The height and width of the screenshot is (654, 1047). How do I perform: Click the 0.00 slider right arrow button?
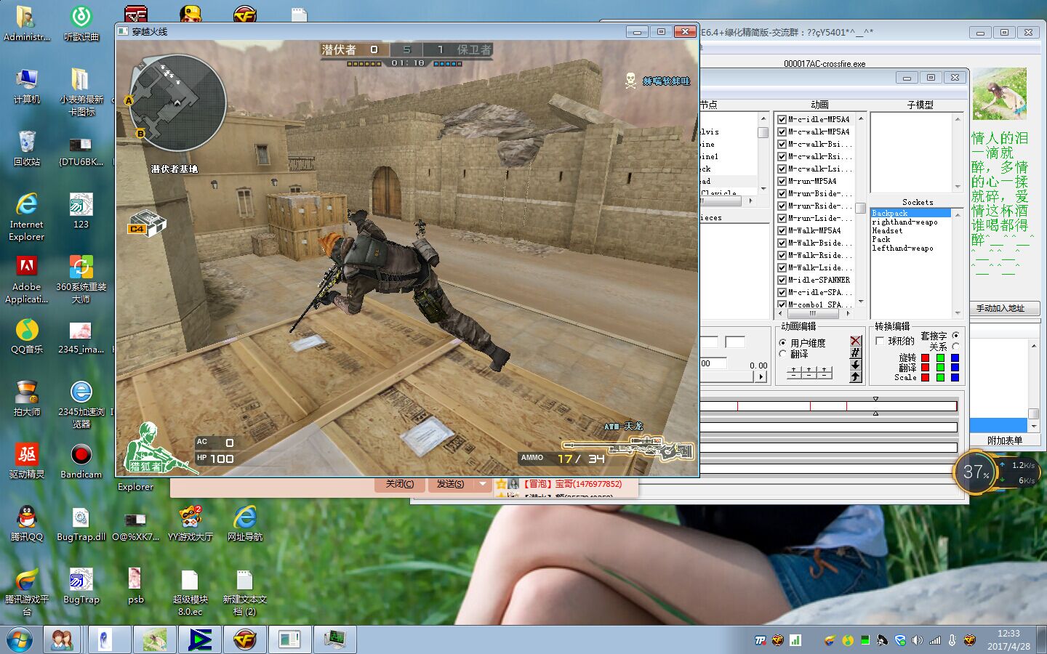click(761, 376)
